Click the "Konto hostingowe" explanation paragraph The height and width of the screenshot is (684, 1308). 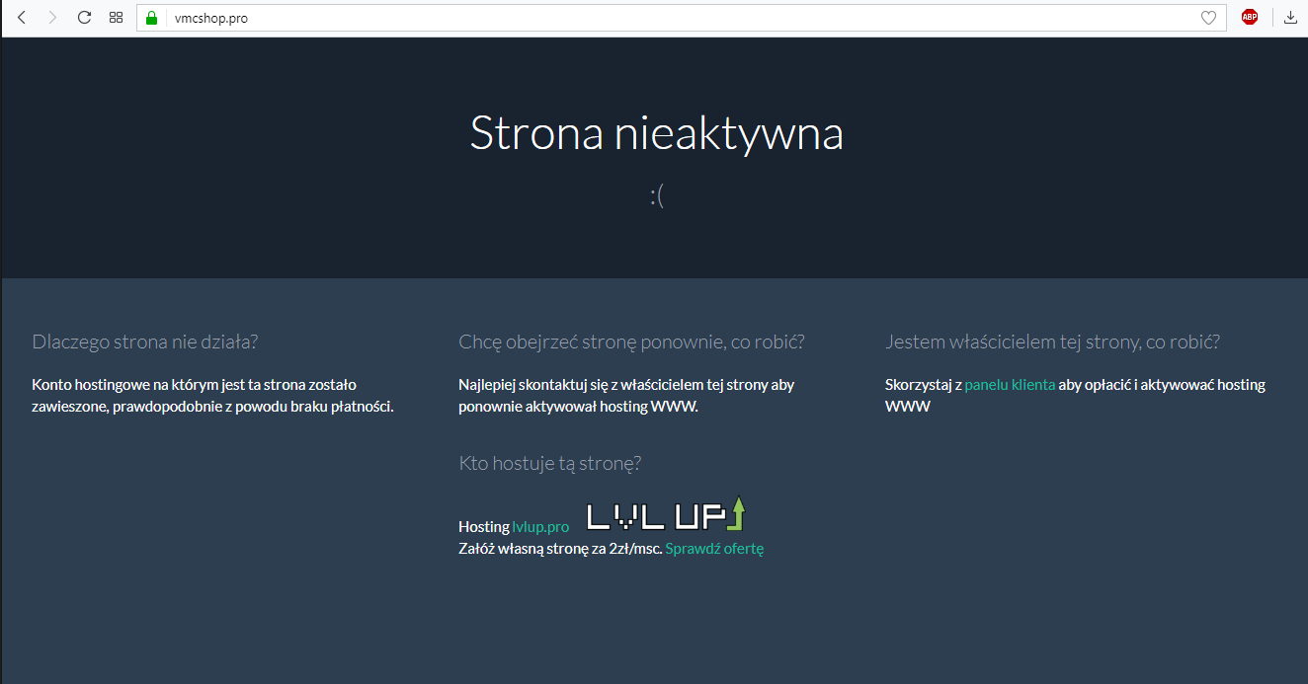212,396
